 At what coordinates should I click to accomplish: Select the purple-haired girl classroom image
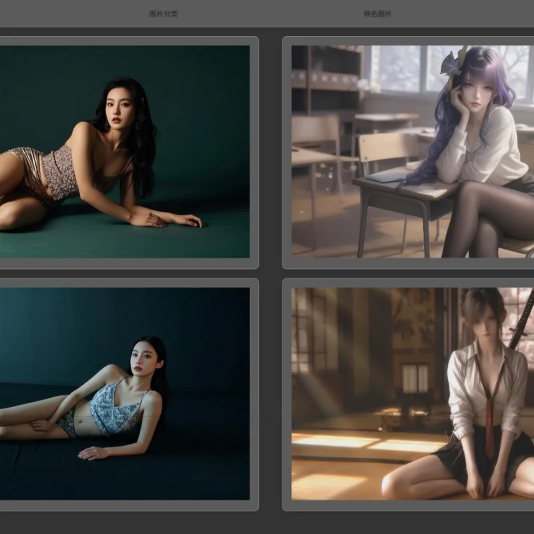[x=413, y=152]
